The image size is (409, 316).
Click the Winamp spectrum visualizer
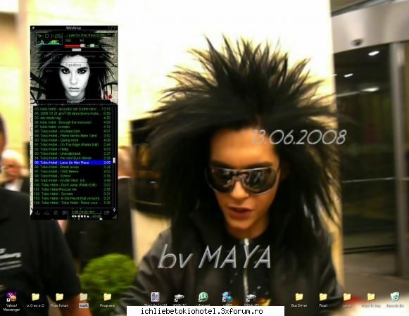[49, 42]
